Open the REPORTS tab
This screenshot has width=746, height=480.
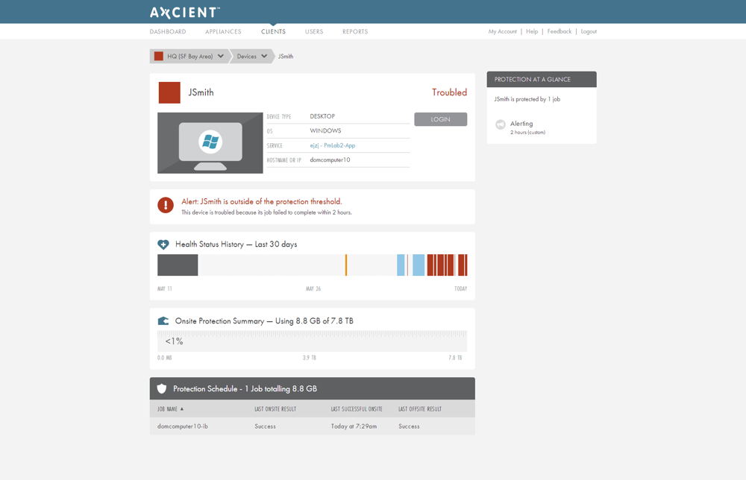pos(354,31)
